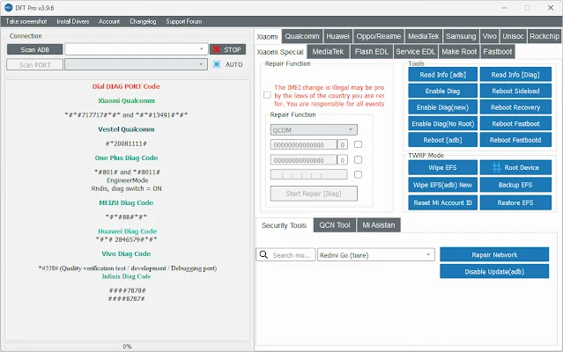The width and height of the screenshot is (563, 352).
Task: Click the Backup EFS button
Action: click(x=515, y=185)
